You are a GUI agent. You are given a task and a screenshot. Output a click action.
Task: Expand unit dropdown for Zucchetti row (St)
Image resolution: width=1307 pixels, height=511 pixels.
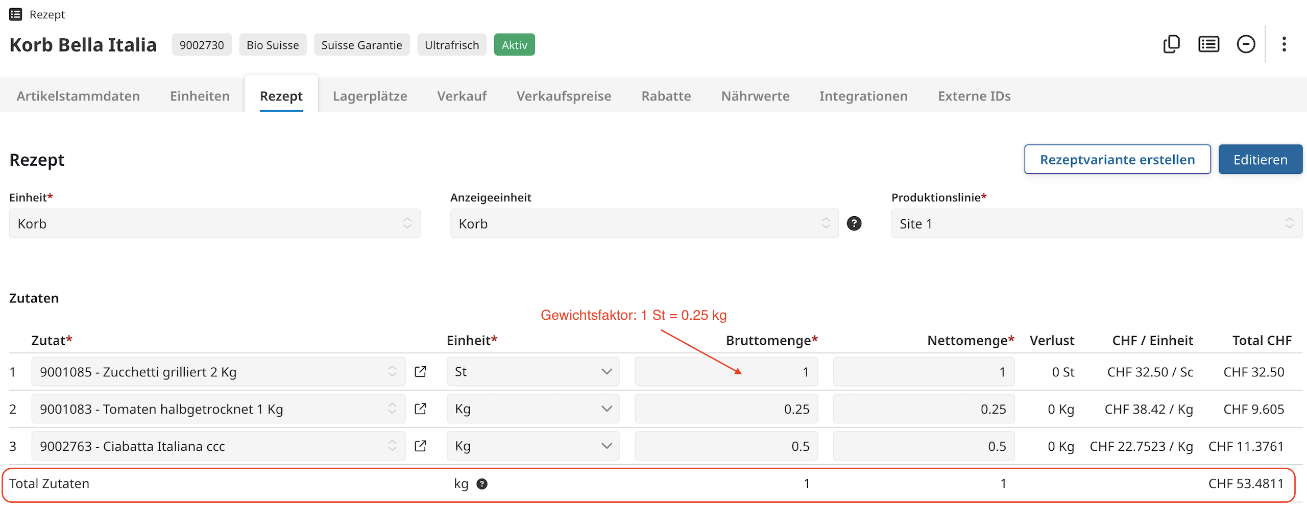(533, 372)
